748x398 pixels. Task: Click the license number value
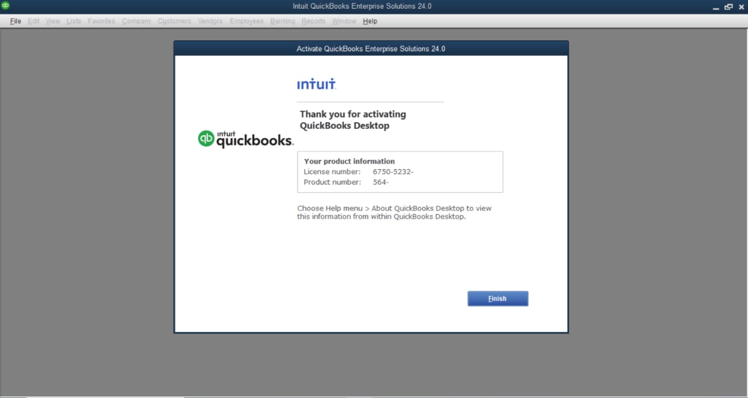point(393,172)
